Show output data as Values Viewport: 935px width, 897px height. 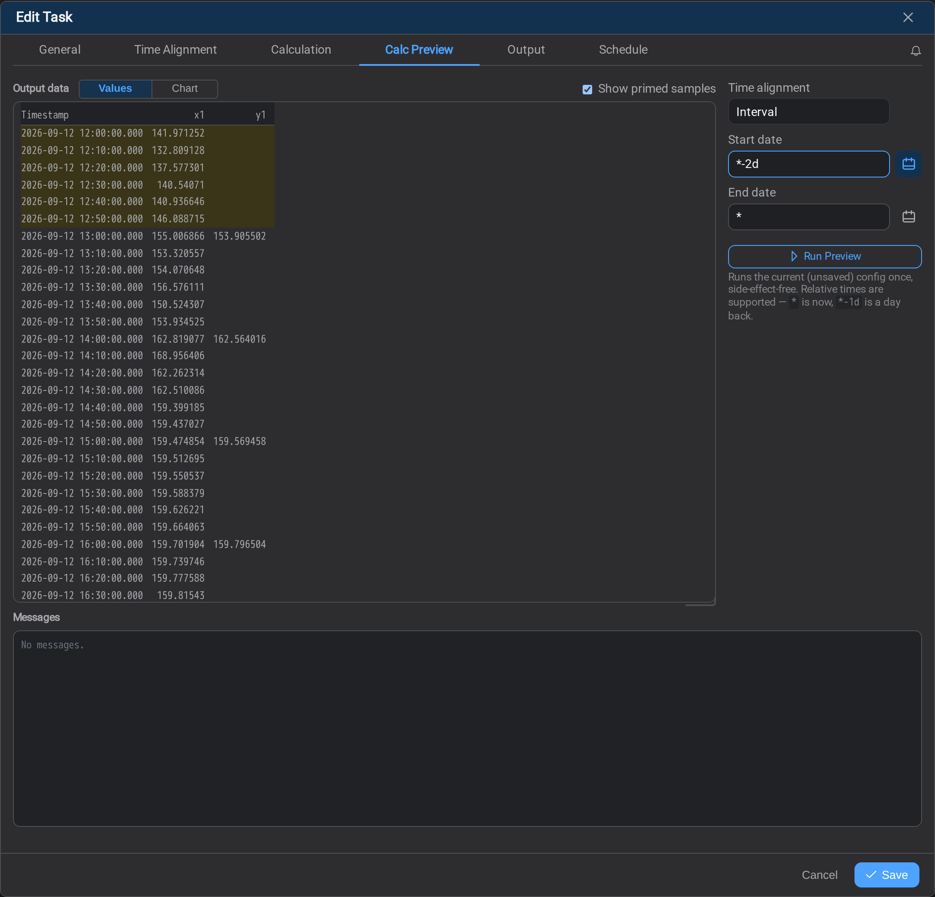(x=115, y=89)
